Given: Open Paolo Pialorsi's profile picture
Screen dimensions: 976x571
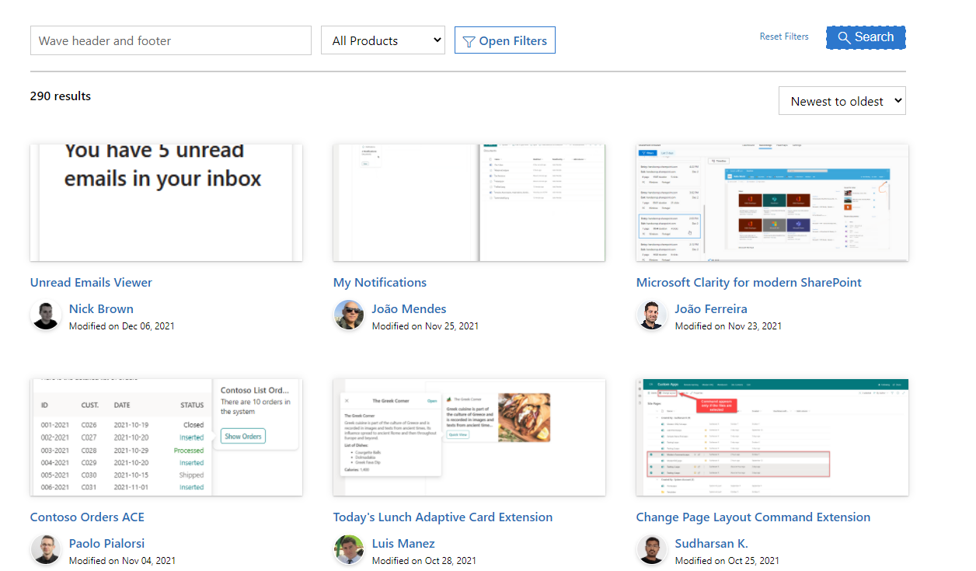Looking at the screenshot, I should coord(46,550).
